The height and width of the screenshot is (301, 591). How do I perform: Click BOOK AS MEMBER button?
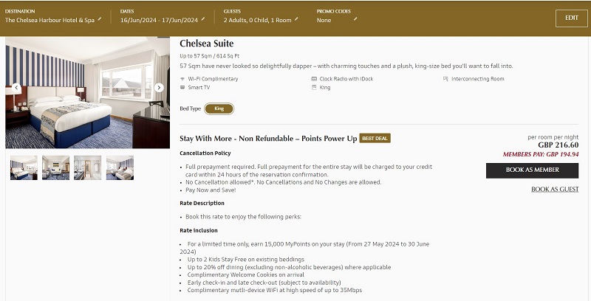click(x=532, y=170)
